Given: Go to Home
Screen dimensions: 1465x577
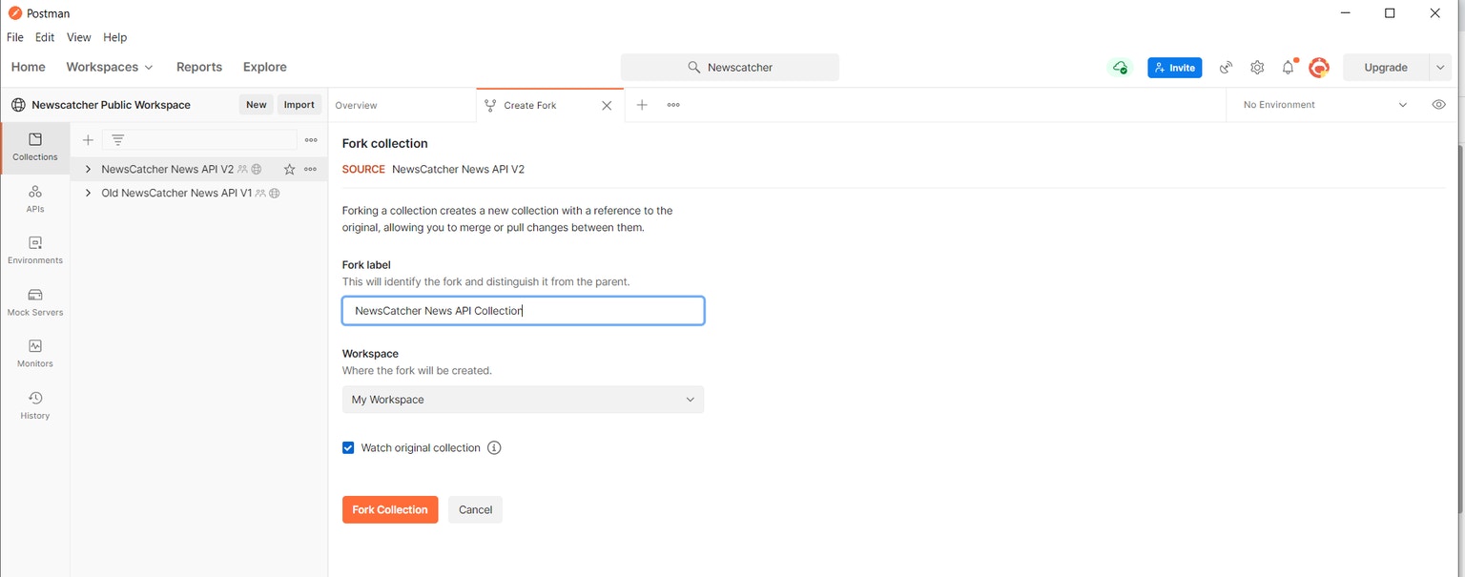Looking at the screenshot, I should (x=29, y=67).
